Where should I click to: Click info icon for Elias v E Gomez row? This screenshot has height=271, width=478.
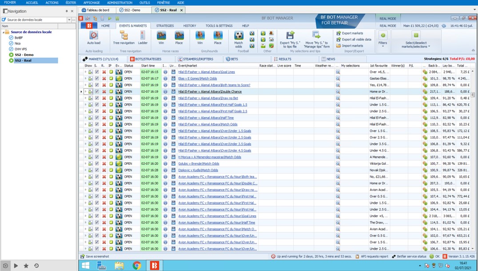point(165,79)
